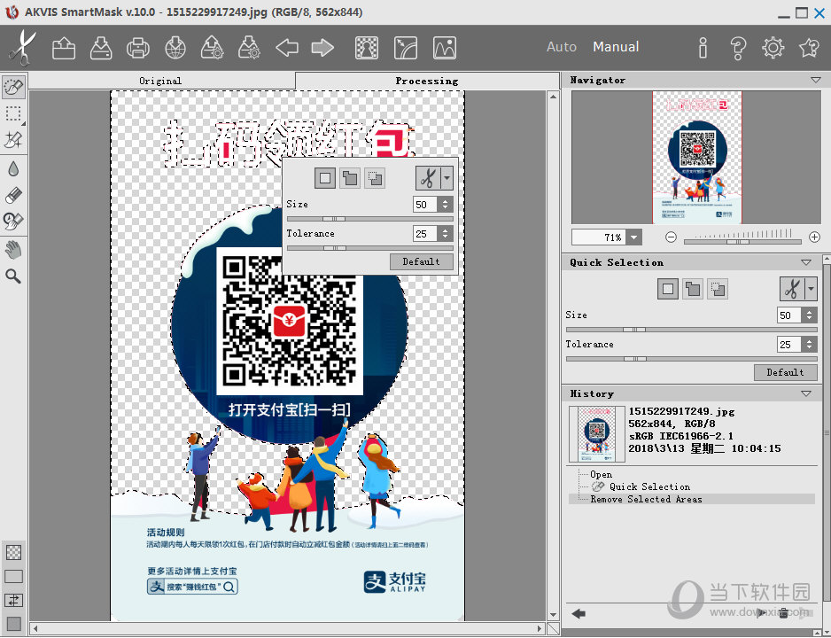Choose new selection mode in floating popup
This screenshot has height=638, width=831.
(x=325, y=178)
